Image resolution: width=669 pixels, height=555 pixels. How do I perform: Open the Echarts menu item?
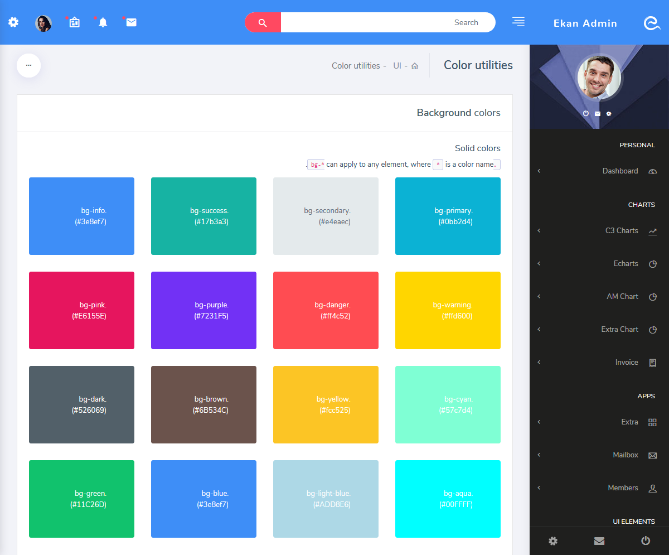coord(625,264)
